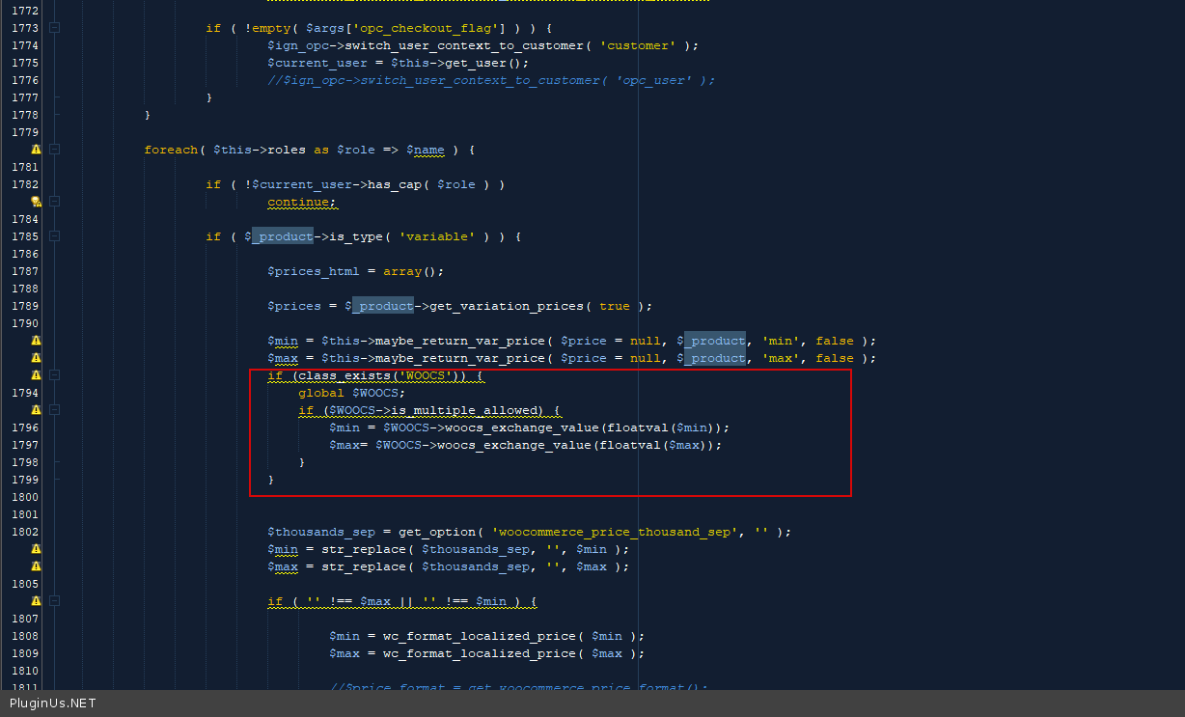Screen dimensions: 1185x717
Task: Click warning icon beside '' !== $max condition
Action: [36, 601]
